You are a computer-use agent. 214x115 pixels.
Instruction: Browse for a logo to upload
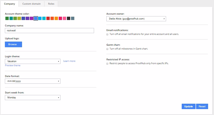13,44
